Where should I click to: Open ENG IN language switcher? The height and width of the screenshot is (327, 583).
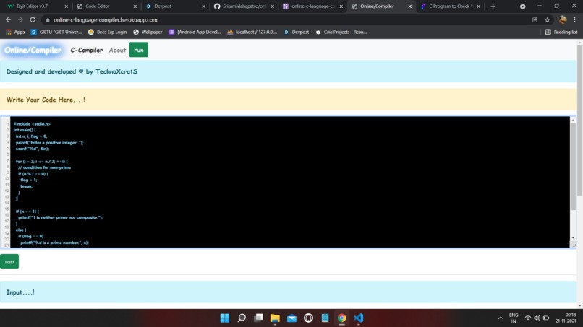514,318
